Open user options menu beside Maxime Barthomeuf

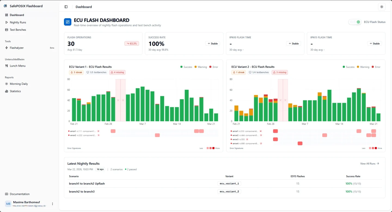[x=53, y=204]
